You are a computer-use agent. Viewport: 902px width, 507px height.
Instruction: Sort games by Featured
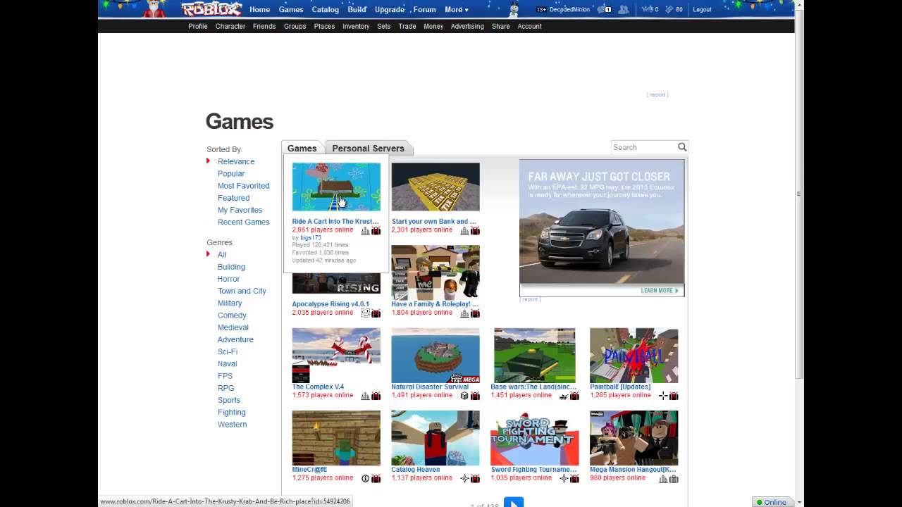(x=233, y=198)
